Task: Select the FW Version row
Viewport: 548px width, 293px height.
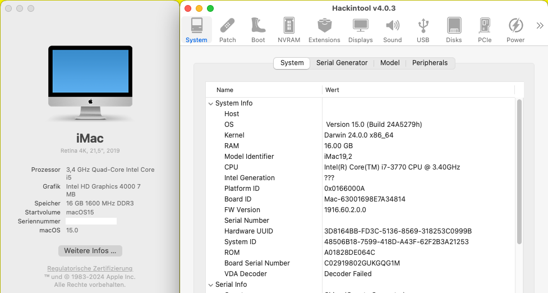Action: [x=361, y=210]
